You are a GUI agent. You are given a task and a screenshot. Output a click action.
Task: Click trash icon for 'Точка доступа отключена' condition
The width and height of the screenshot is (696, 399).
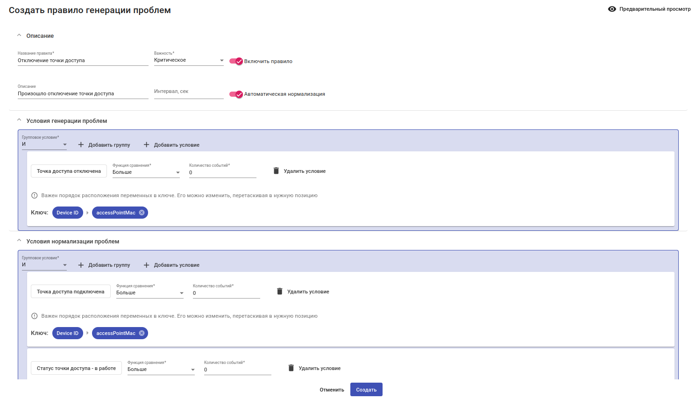point(276,171)
